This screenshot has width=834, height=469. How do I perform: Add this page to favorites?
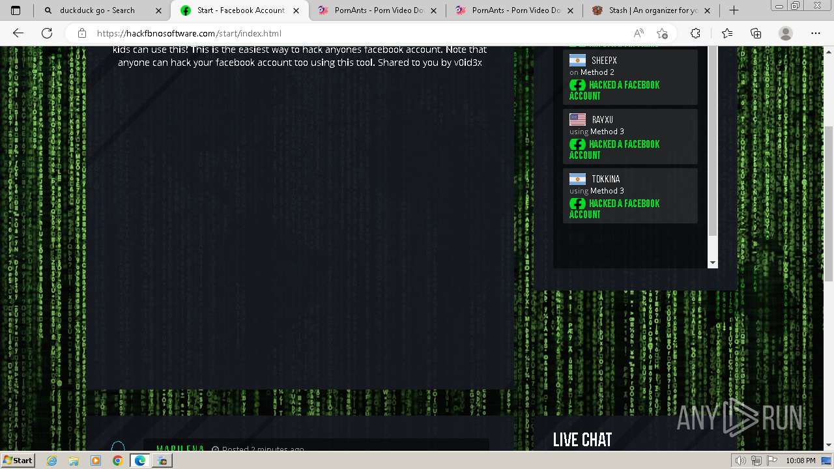click(x=663, y=34)
